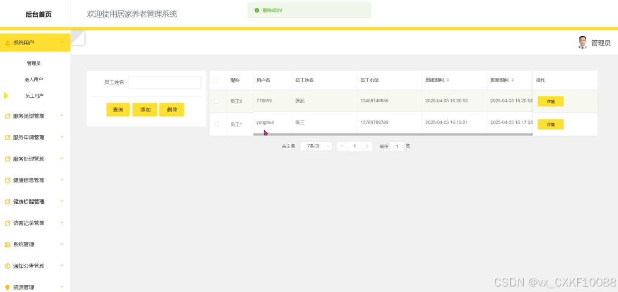Open the 7条/页 page size dropdown
This screenshot has width=618, height=292.
tap(316, 146)
